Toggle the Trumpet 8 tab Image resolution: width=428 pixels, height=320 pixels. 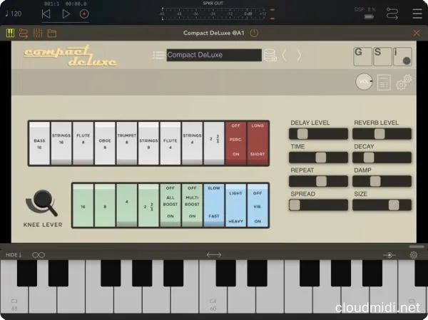click(127, 143)
